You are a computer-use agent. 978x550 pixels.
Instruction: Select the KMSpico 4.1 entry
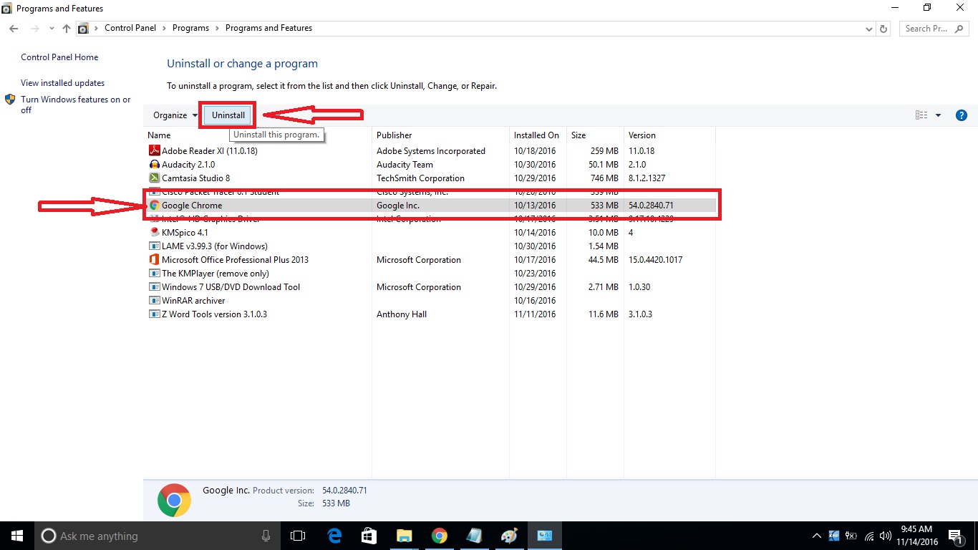point(185,233)
